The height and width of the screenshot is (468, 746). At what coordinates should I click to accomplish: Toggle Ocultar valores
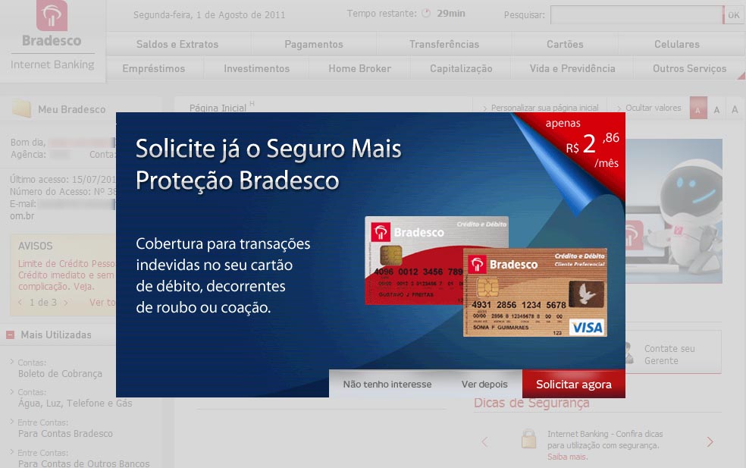(x=652, y=108)
